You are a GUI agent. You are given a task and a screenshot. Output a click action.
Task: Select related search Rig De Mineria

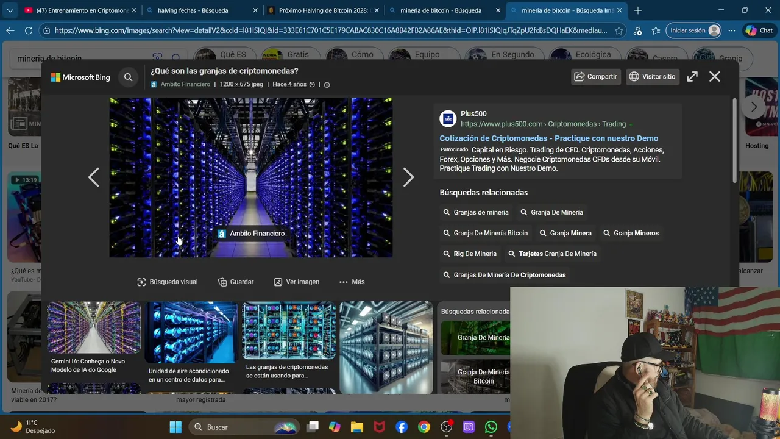470,254
